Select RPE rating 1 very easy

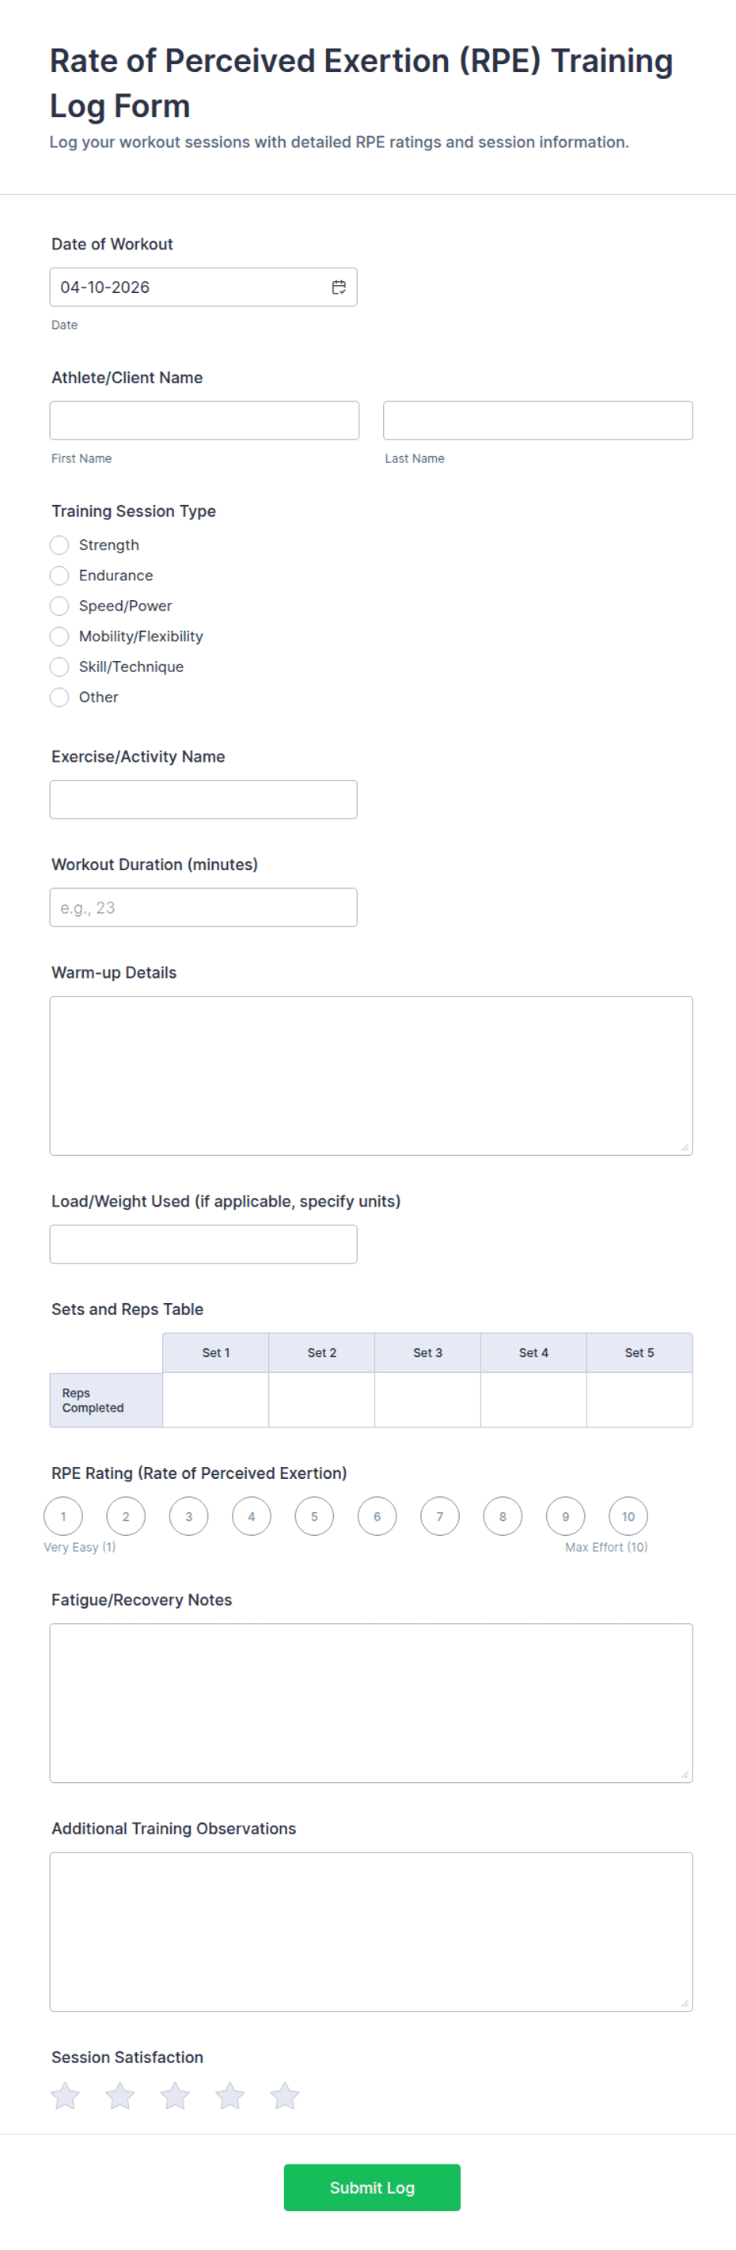pyautogui.click(x=64, y=1516)
